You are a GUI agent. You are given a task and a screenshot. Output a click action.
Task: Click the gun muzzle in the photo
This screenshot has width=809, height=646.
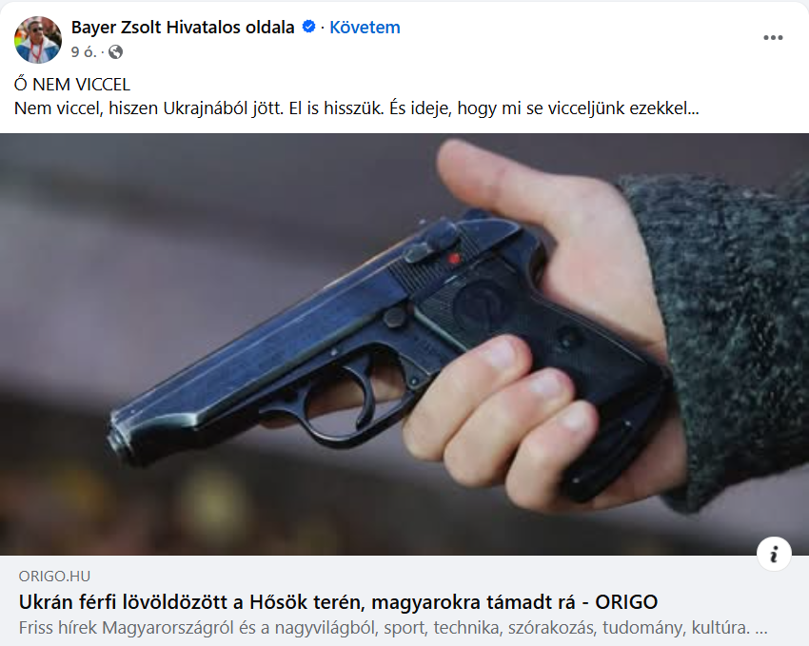pos(119,440)
